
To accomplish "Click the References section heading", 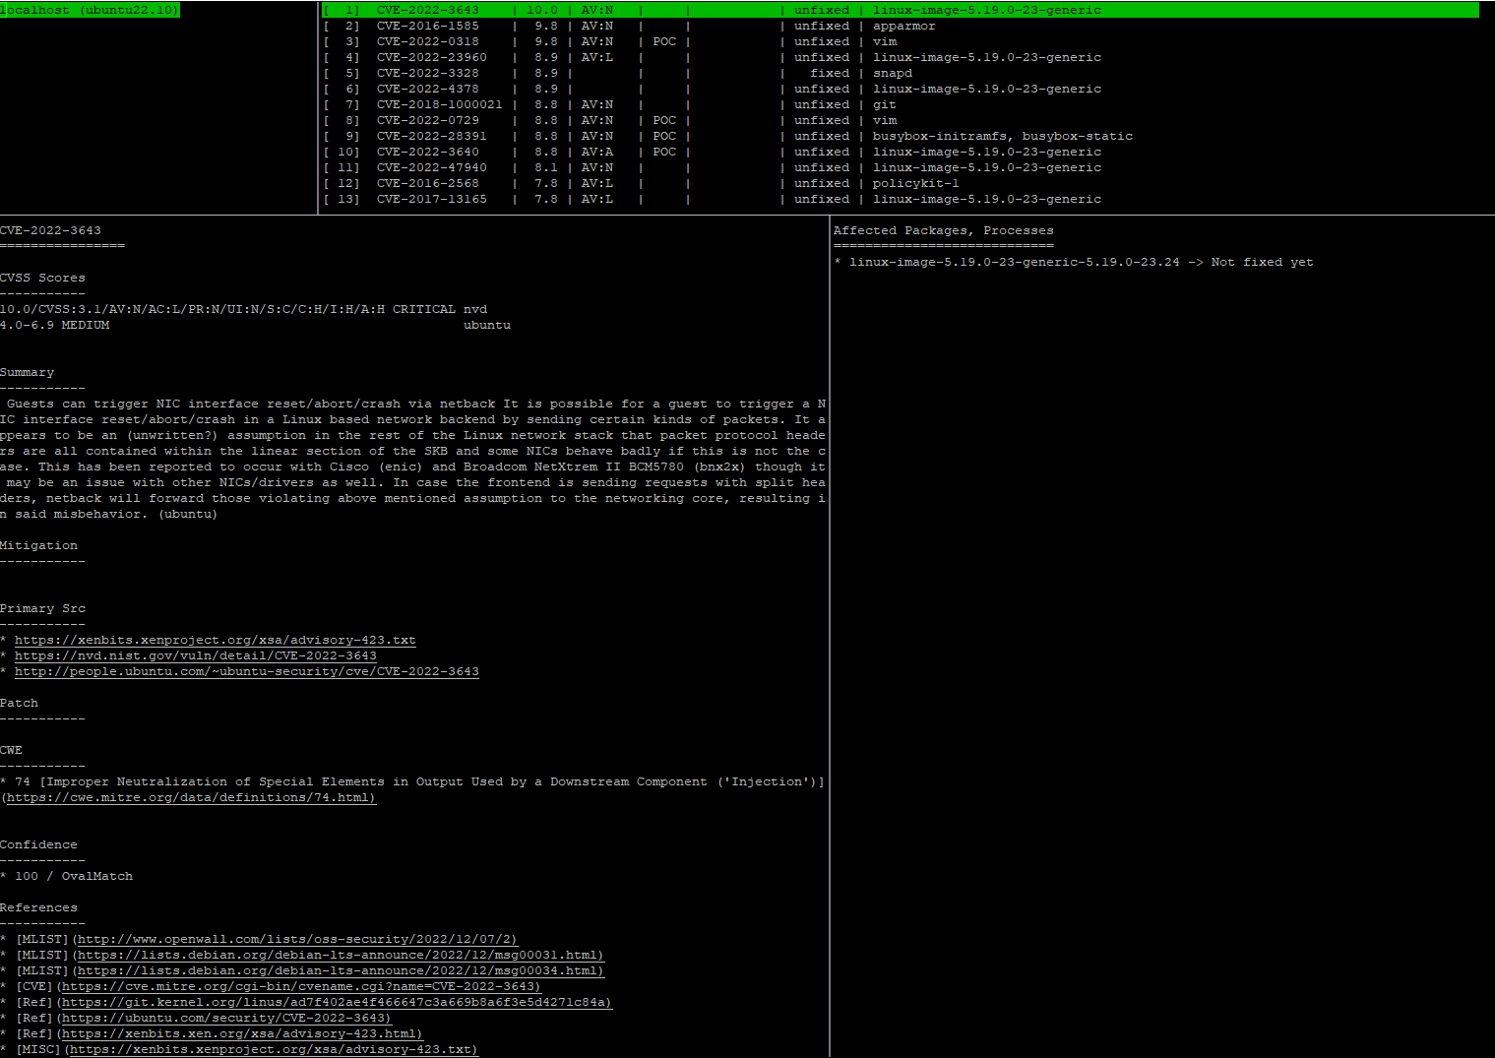I will 39,907.
